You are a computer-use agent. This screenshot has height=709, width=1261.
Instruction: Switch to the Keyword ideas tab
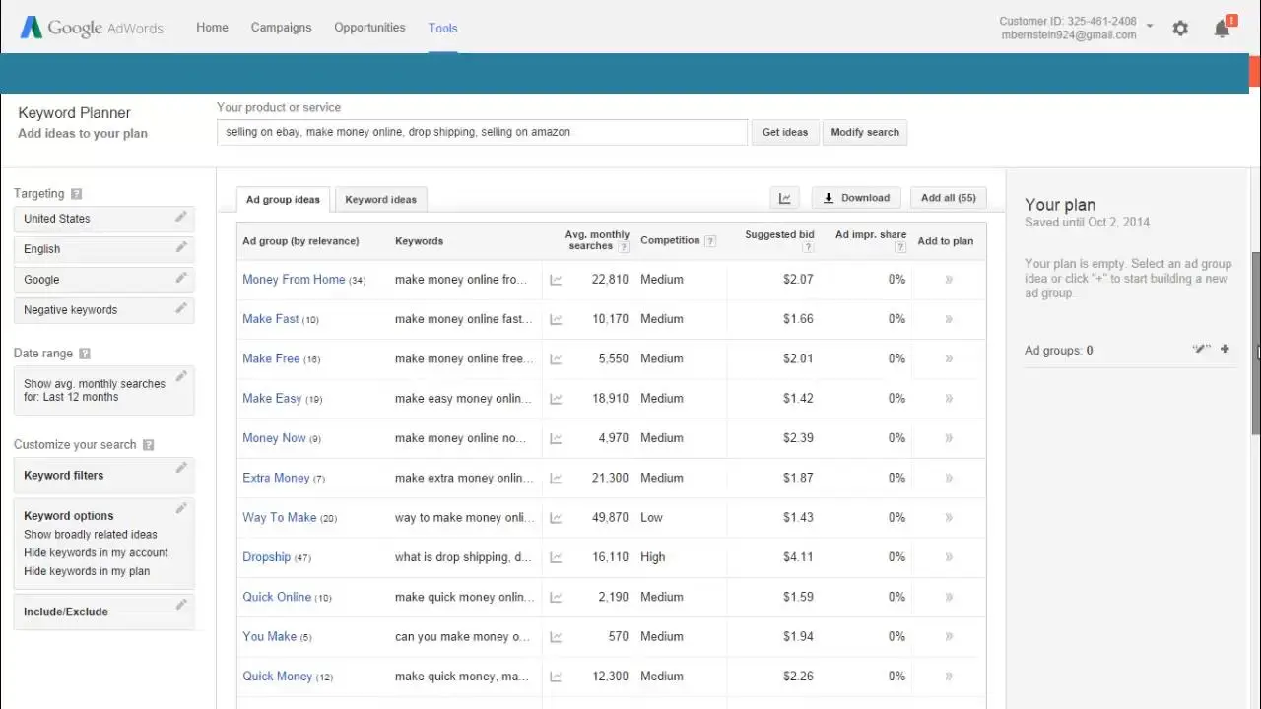pos(380,199)
